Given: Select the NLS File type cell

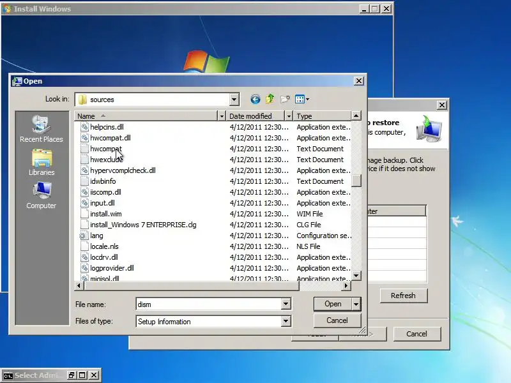Looking at the screenshot, I should point(309,246).
